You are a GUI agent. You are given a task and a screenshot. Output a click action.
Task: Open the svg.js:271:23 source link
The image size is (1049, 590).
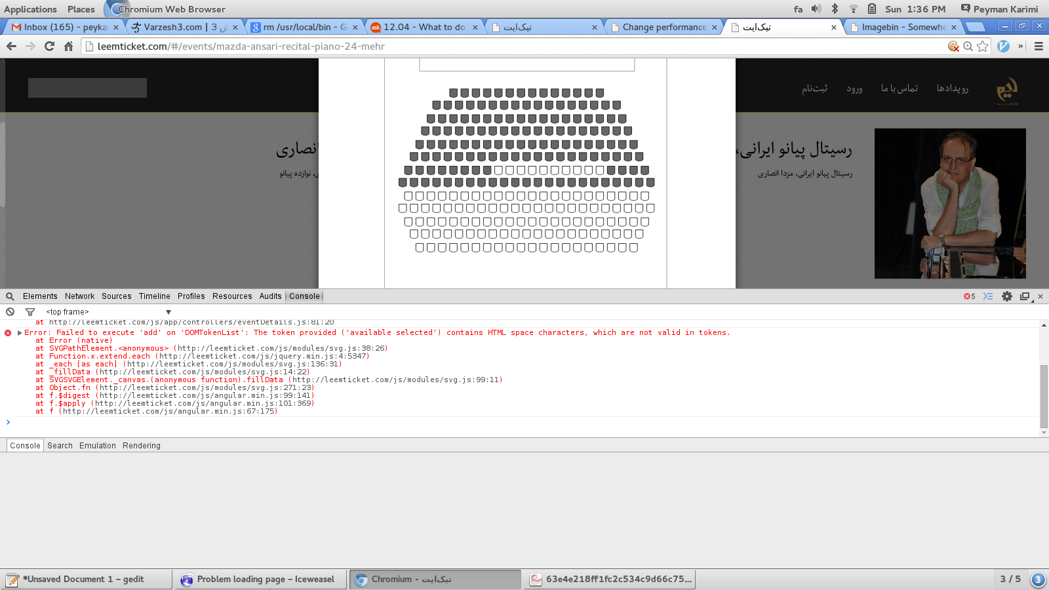tap(206, 388)
